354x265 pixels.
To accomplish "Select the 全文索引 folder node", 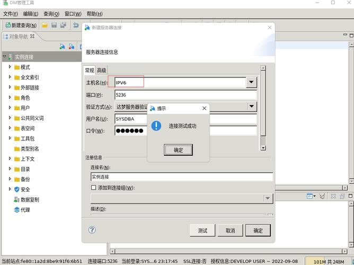I will (26, 77).
